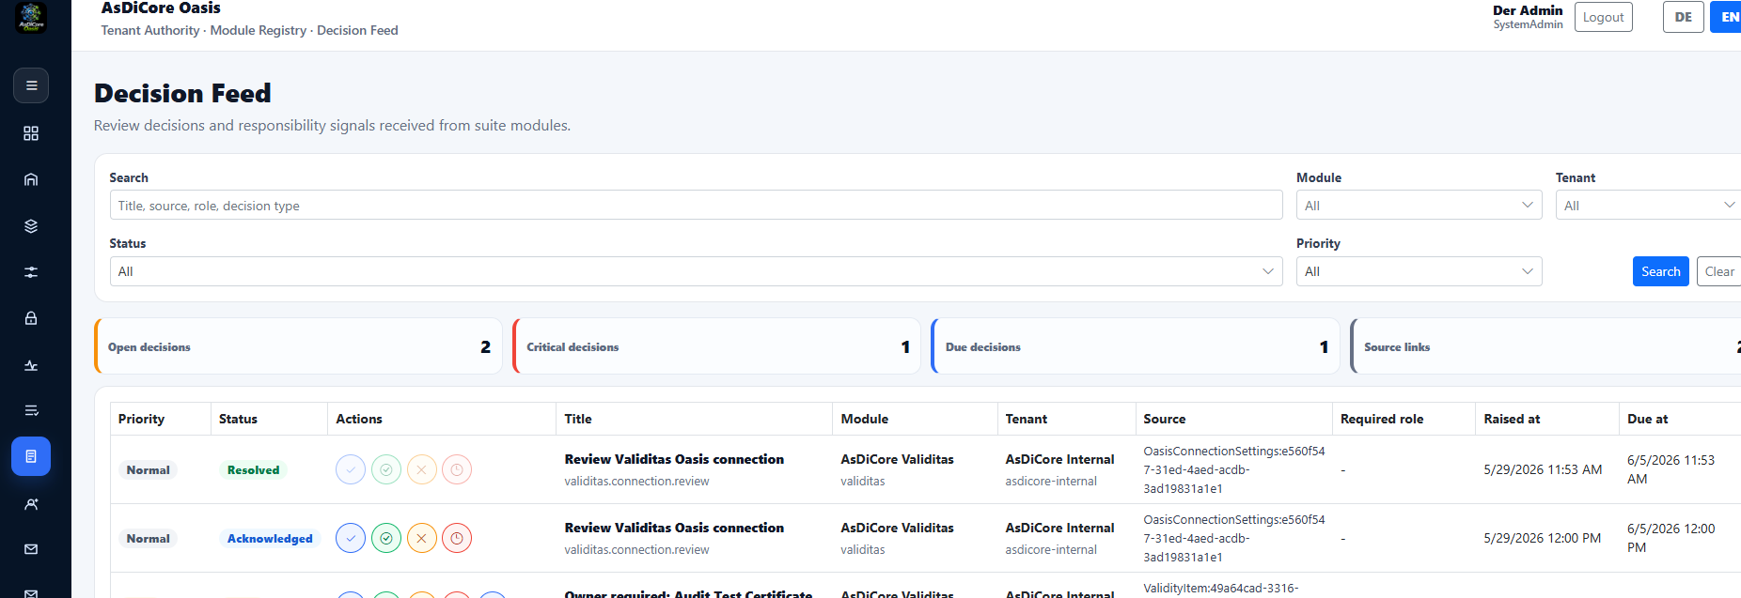Click 'AsDiCore Internal' tenant in Acknowledged row
1741x598 pixels.
(1059, 528)
